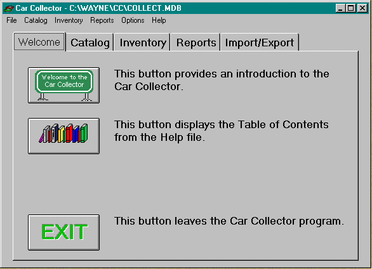Open Help contents via the bookshelf button
This screenshot has height=269, width=372.
coord(63,136)
